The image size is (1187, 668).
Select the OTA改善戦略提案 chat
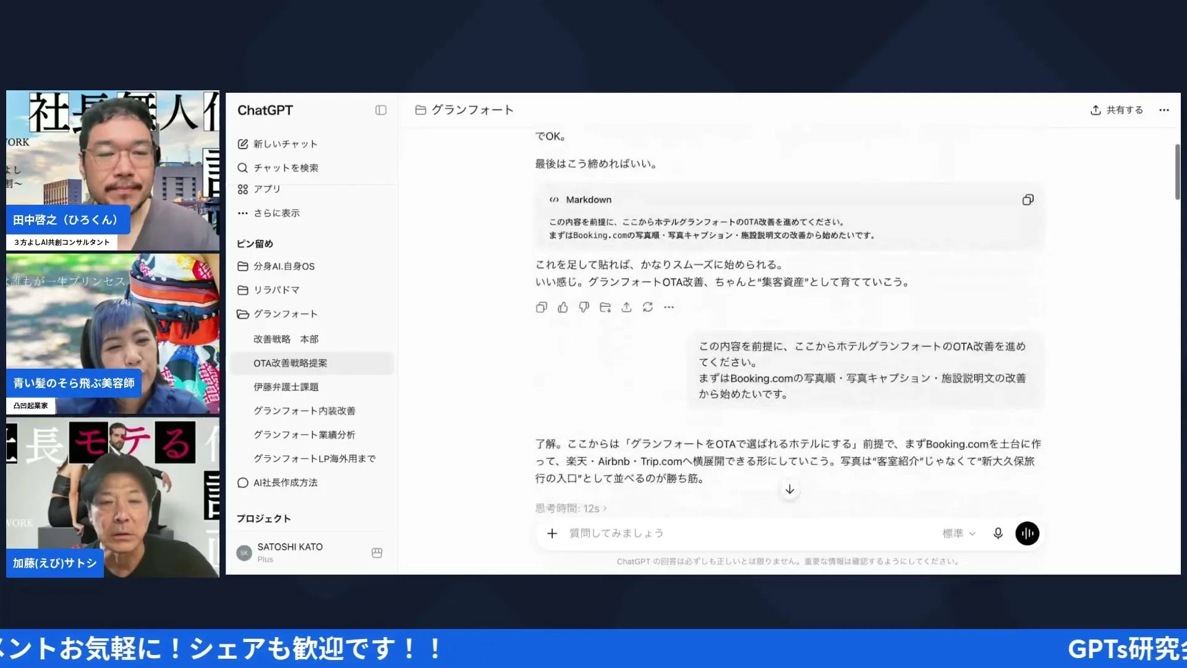tap(312, 363)
